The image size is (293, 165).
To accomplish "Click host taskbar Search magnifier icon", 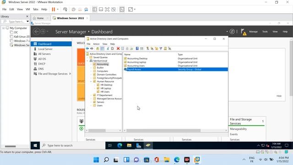I will (106, 160).
